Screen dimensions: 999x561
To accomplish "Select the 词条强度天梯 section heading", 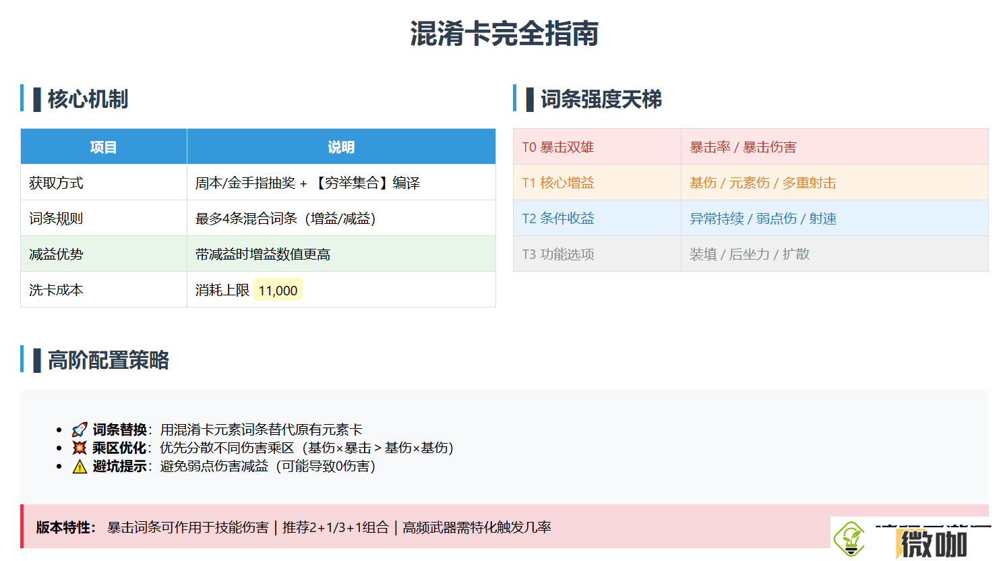I will point(601,99).
